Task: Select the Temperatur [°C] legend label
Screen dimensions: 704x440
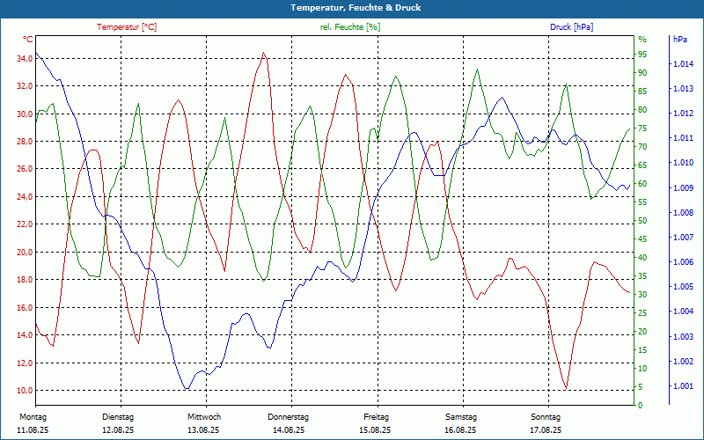Action: click(x=127, y=27)
